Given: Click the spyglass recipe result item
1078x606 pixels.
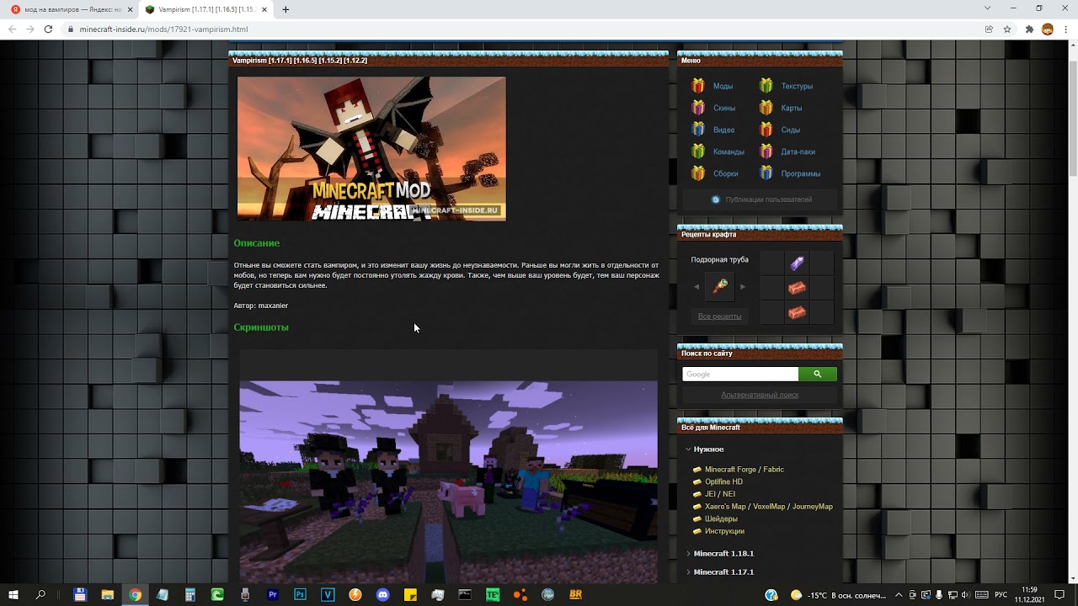Looking at the screenshot, I should pos(720,287).
